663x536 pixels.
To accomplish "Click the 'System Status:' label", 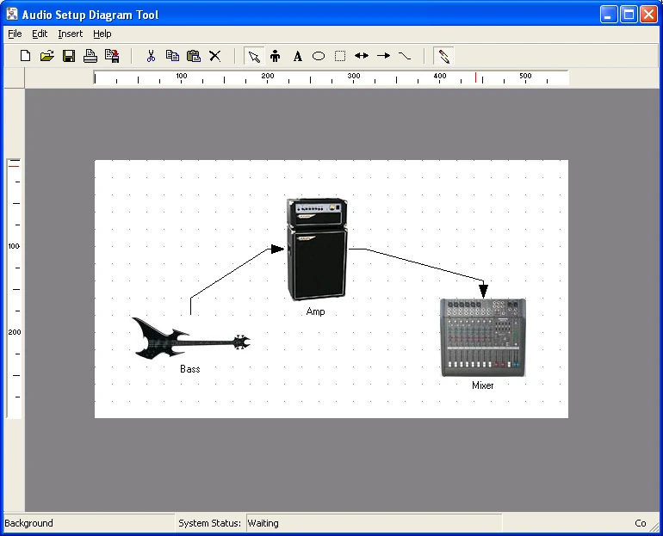I will pyautogui.click(x=209, y=523).
